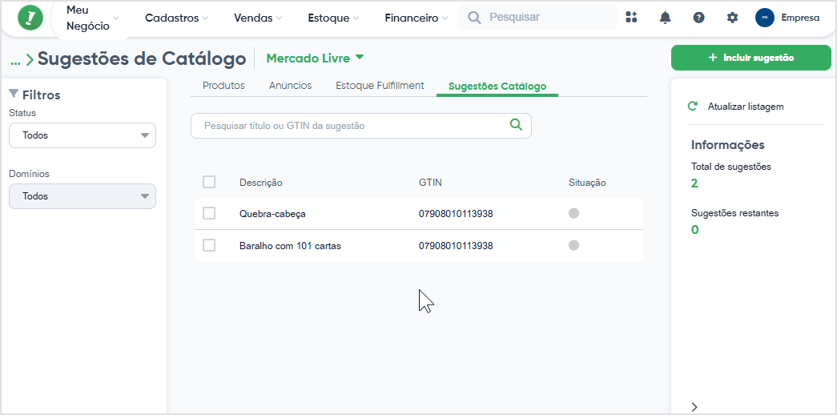The height and width of the screenshot is (415, 837).
Task: Click the Empresa account label
Action: [800, 18]
